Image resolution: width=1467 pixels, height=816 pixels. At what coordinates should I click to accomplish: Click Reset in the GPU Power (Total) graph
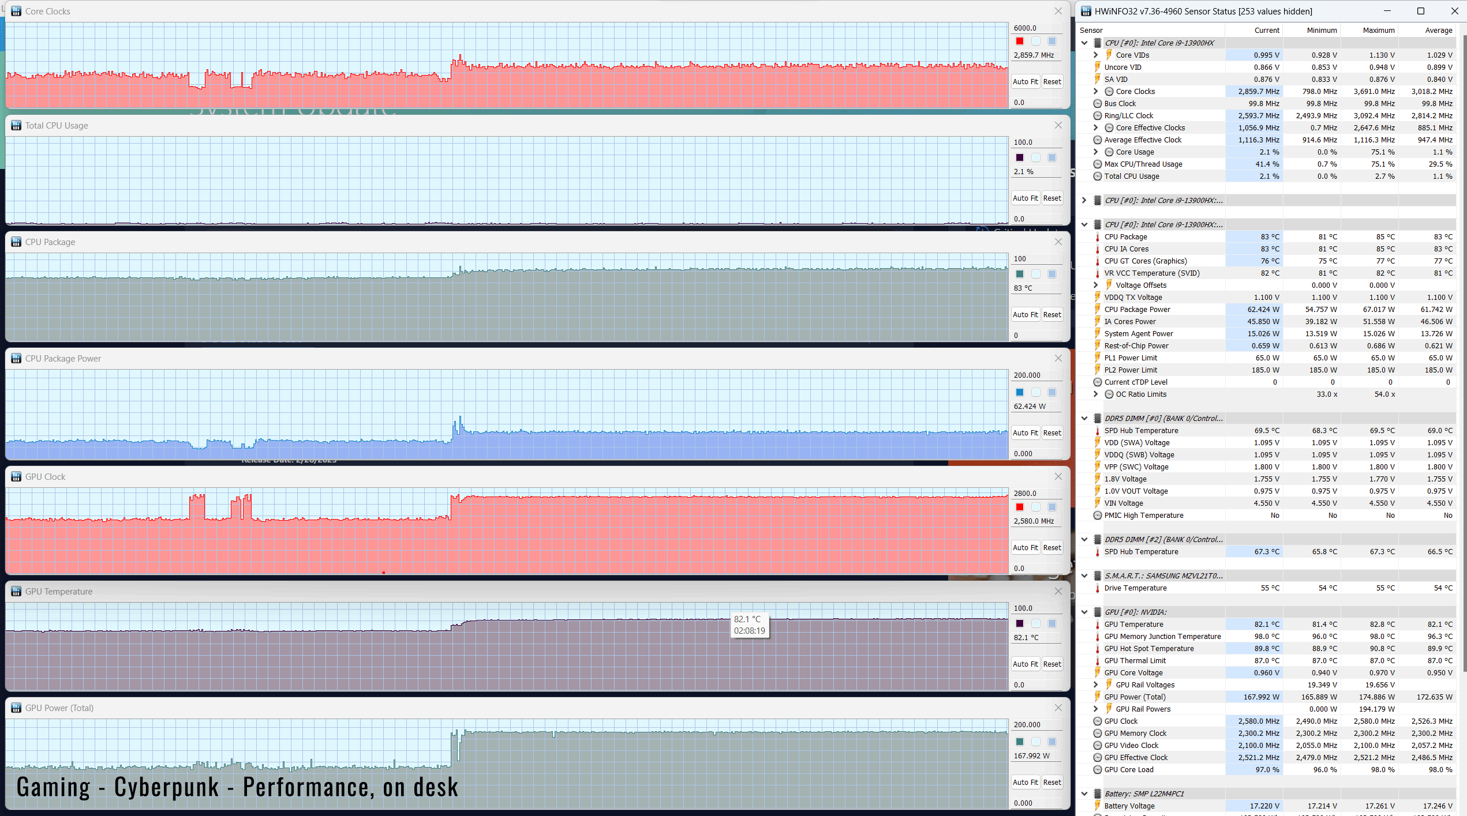tap(1052, 782)
